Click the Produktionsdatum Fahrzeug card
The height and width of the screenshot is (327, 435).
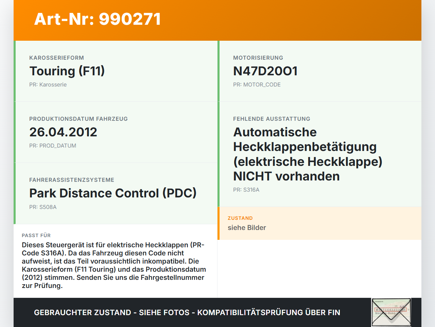tap(116, 132)
